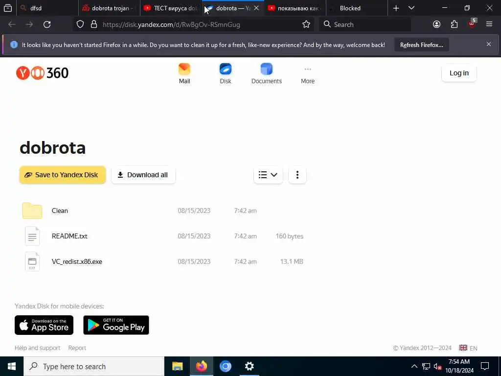Open the Extensions puzzle icon

454,24
